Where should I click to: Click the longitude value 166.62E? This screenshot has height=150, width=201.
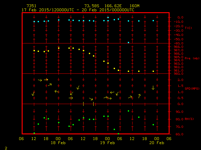[110, 6]
